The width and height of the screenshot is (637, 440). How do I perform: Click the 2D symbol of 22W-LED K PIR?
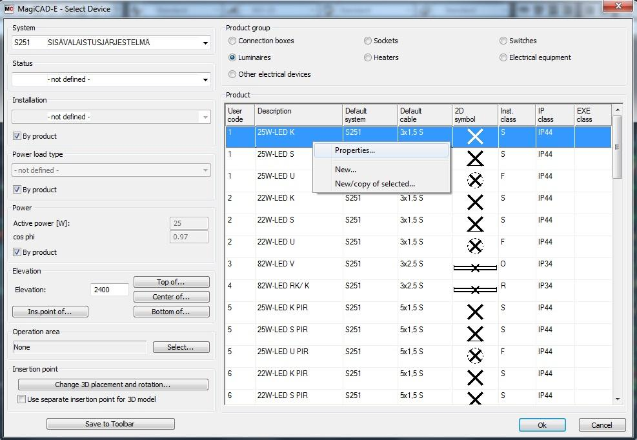[475, 378]
